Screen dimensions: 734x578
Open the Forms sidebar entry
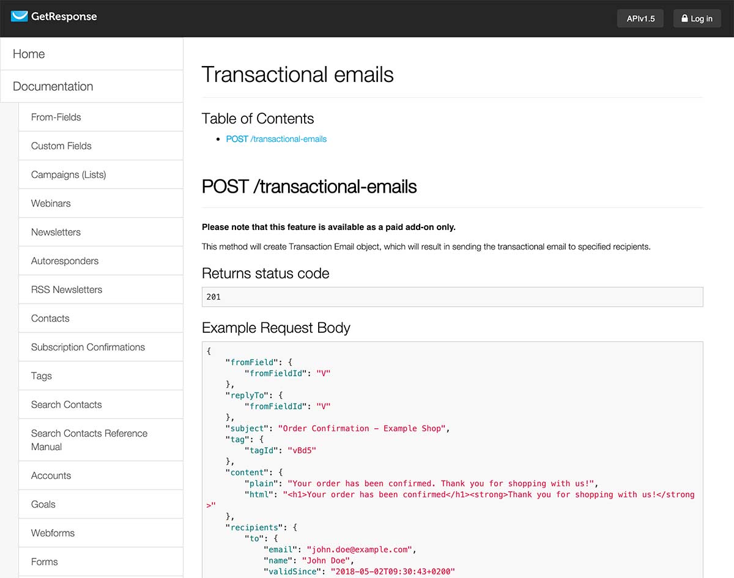tap(101, 561)
